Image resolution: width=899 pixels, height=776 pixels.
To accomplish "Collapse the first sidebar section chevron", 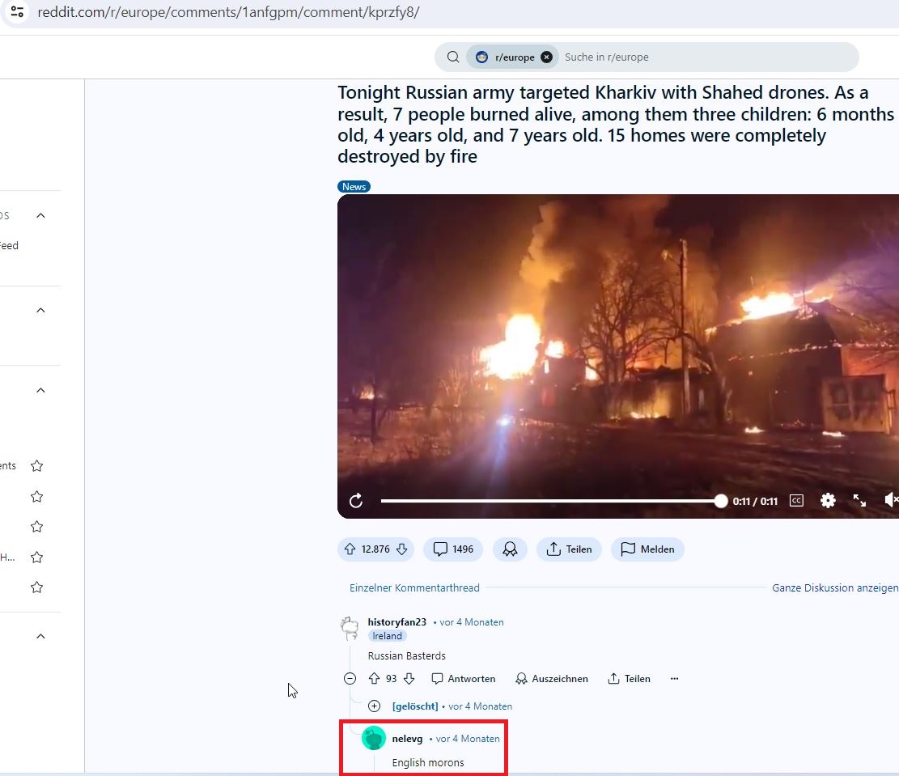I will point(40,216).
